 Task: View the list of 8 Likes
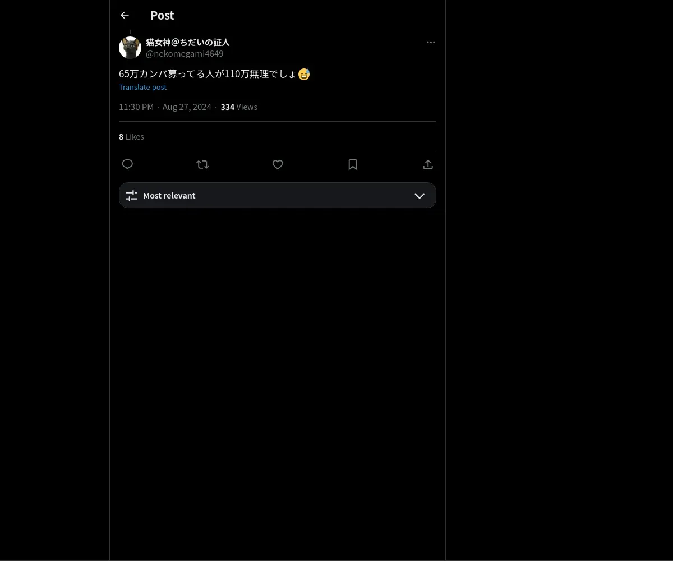131,136
